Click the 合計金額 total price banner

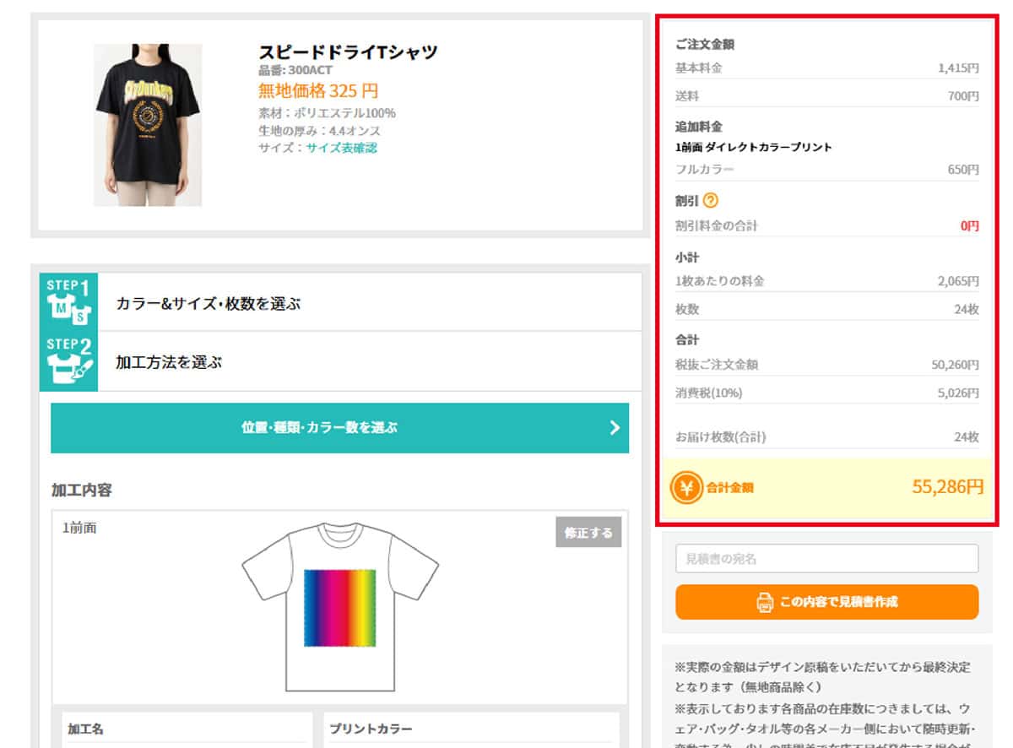[826, 485]
